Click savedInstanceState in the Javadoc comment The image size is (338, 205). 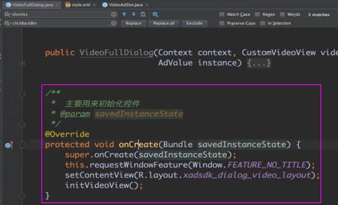coord(139,114)
